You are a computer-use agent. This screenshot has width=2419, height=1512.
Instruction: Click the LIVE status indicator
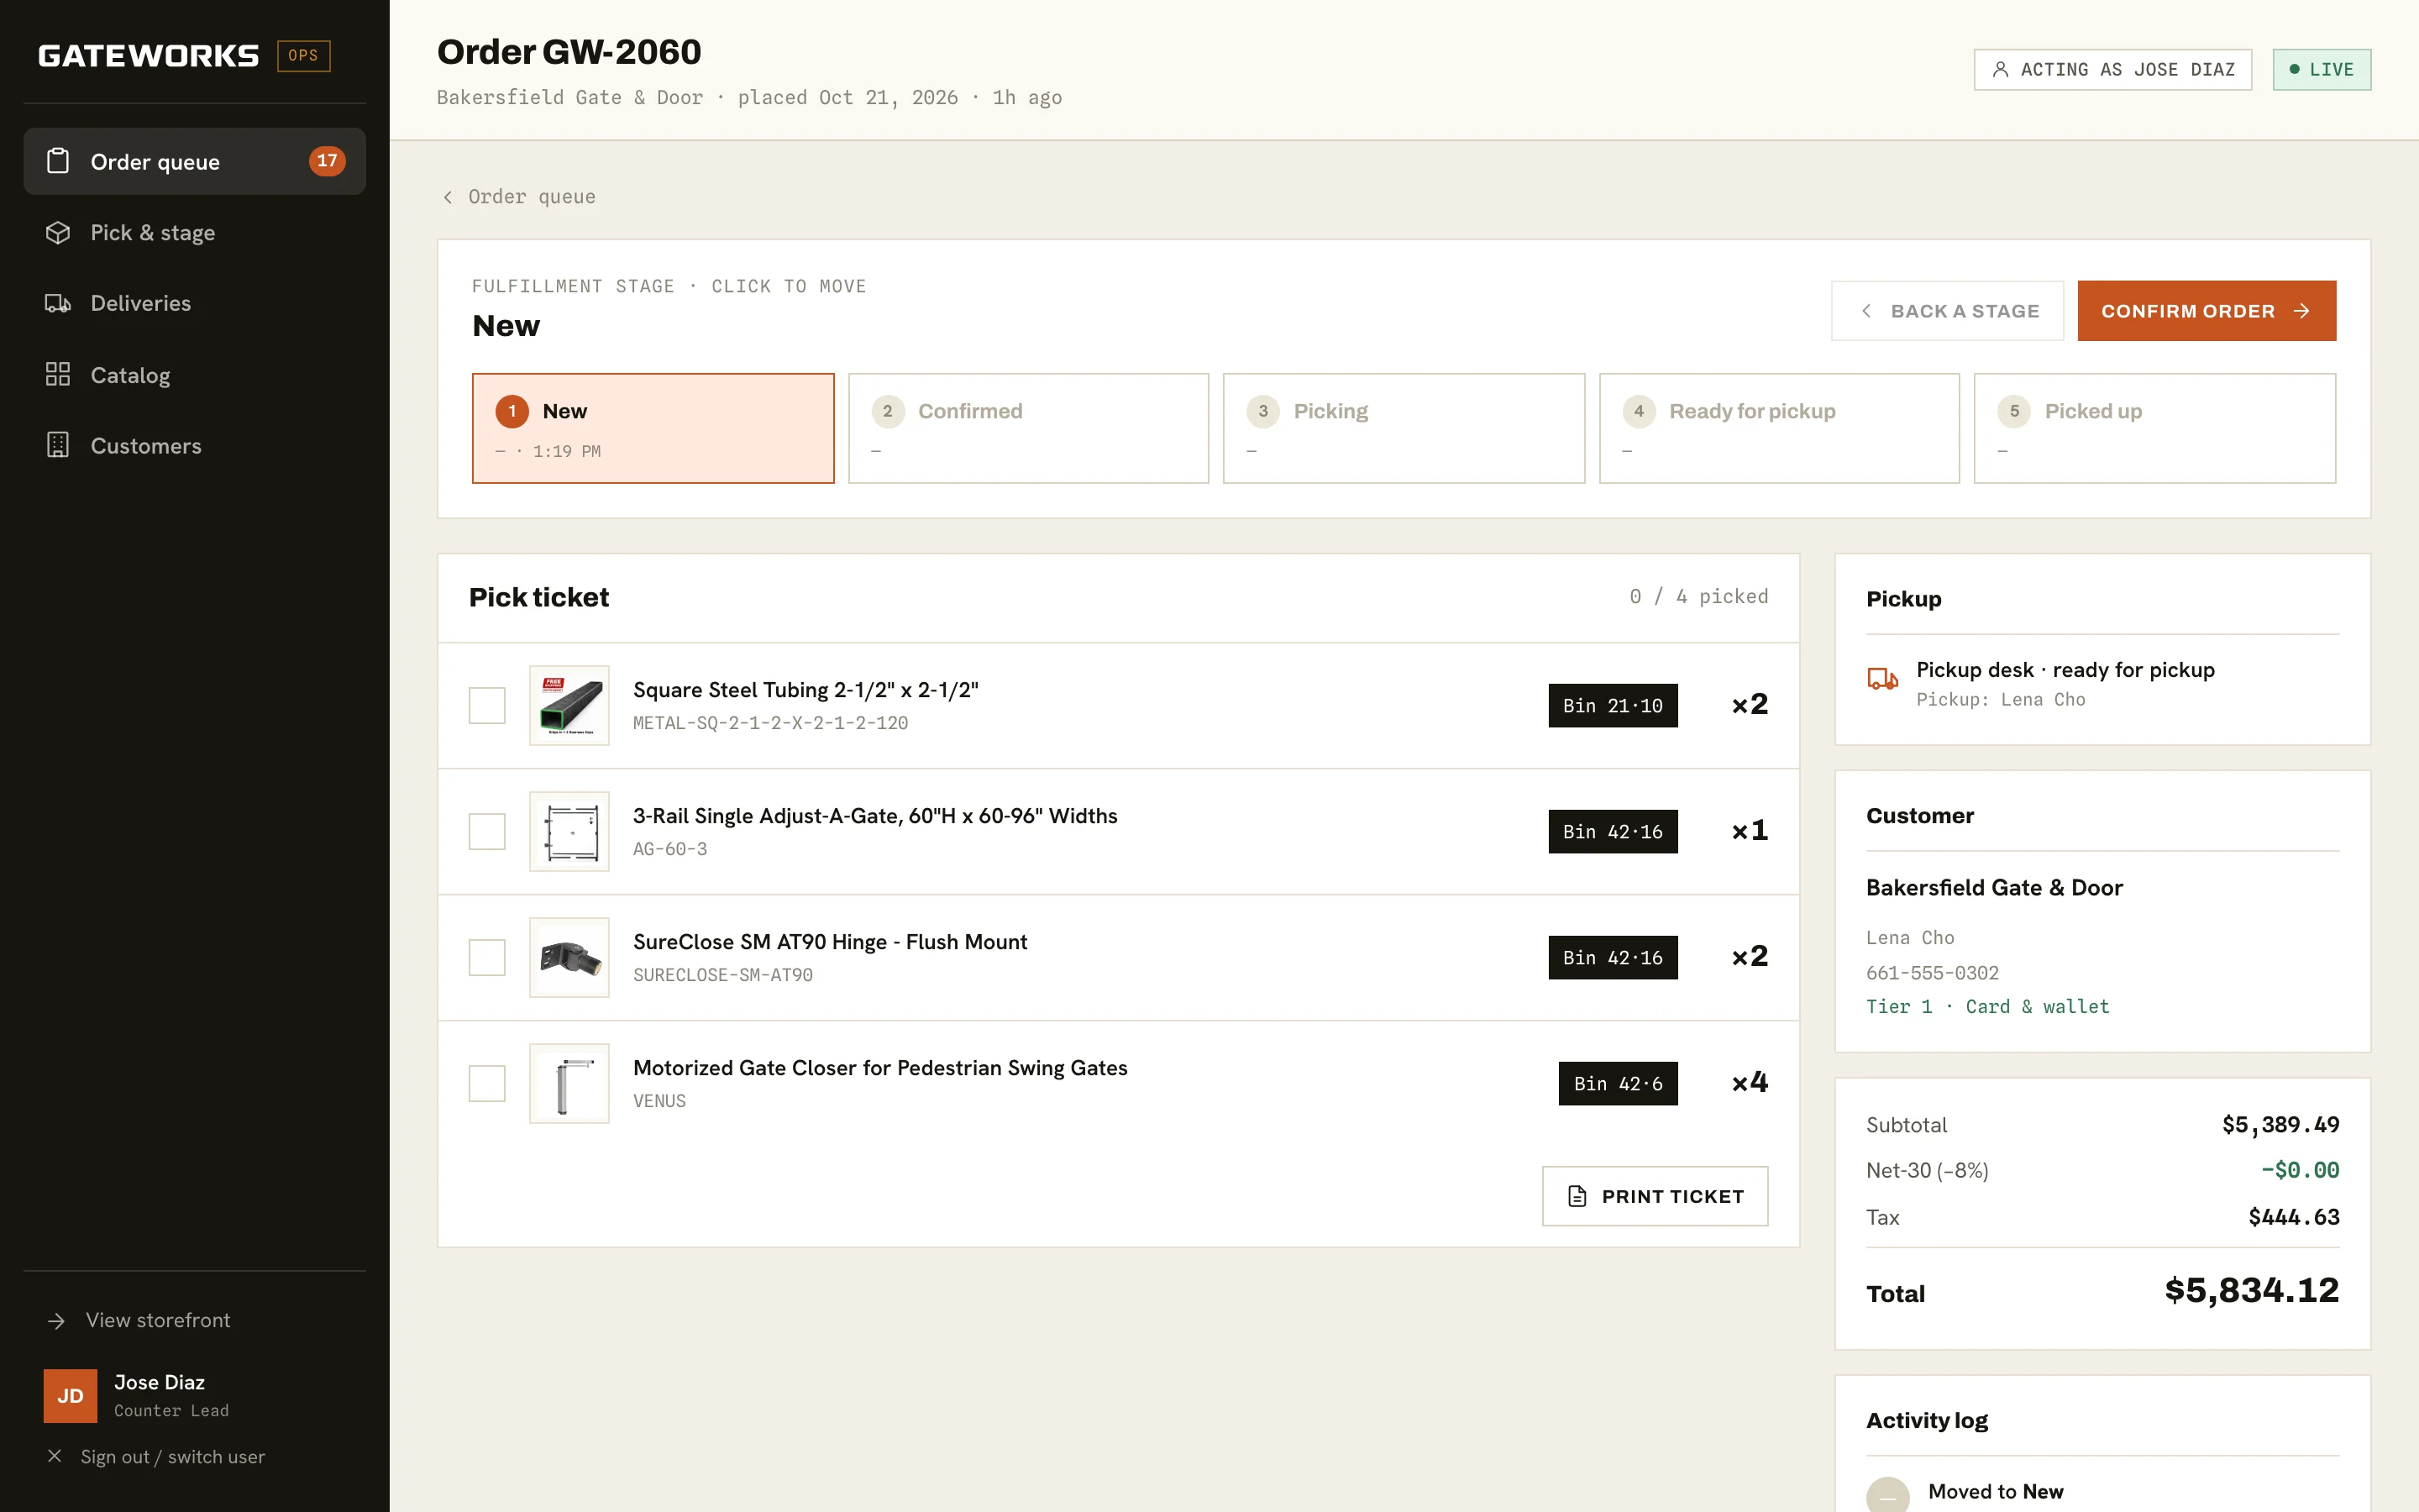click(2321, 69)
